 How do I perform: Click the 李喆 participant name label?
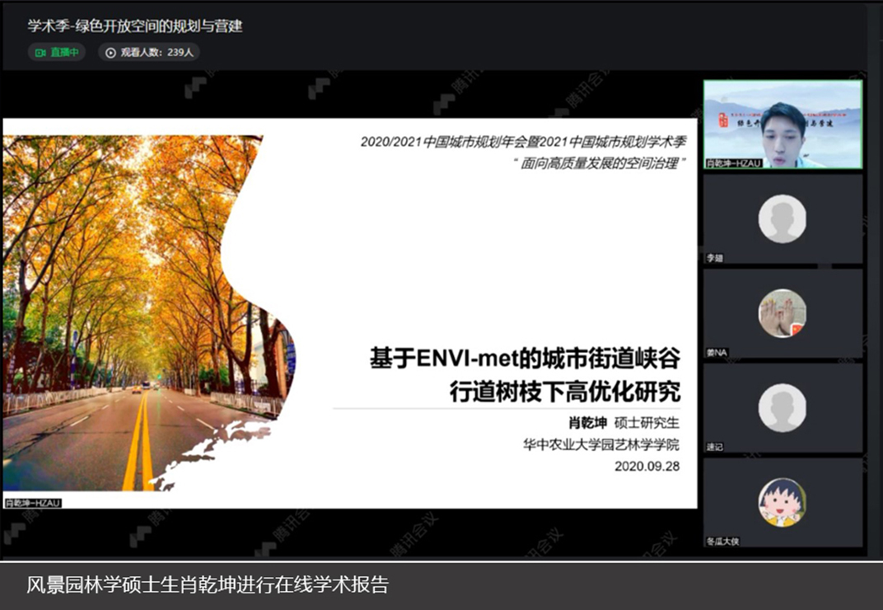(713, 258)
